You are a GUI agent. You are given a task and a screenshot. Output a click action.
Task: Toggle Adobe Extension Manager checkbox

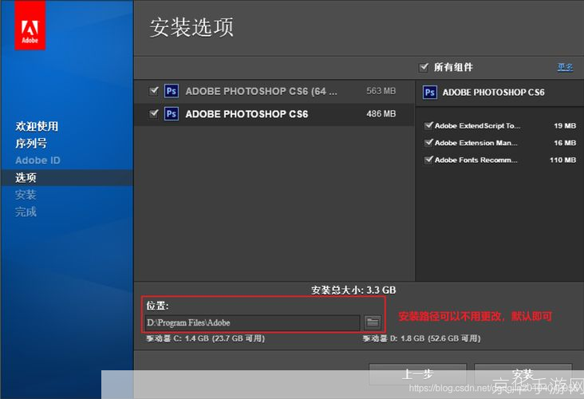pyautogui.click(x=428, y=143)
